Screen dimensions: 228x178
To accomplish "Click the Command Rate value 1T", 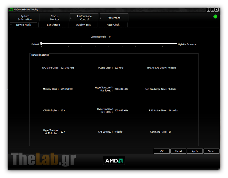I will click(x=170, y=132).
